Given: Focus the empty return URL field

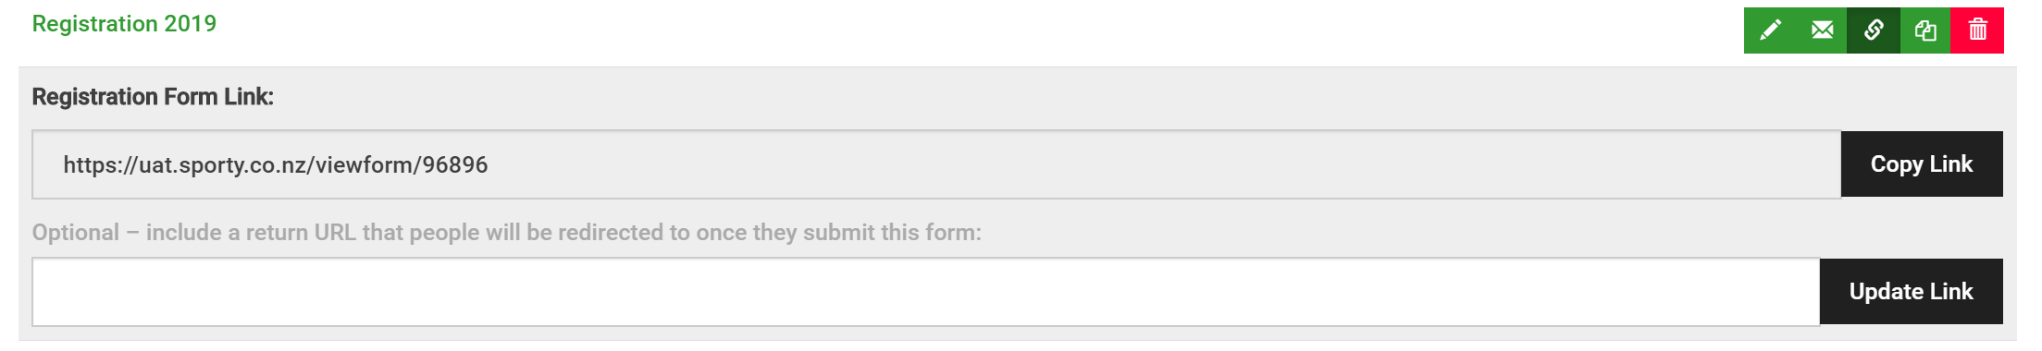Looking at the screenshot, I should tap(925, 292).
